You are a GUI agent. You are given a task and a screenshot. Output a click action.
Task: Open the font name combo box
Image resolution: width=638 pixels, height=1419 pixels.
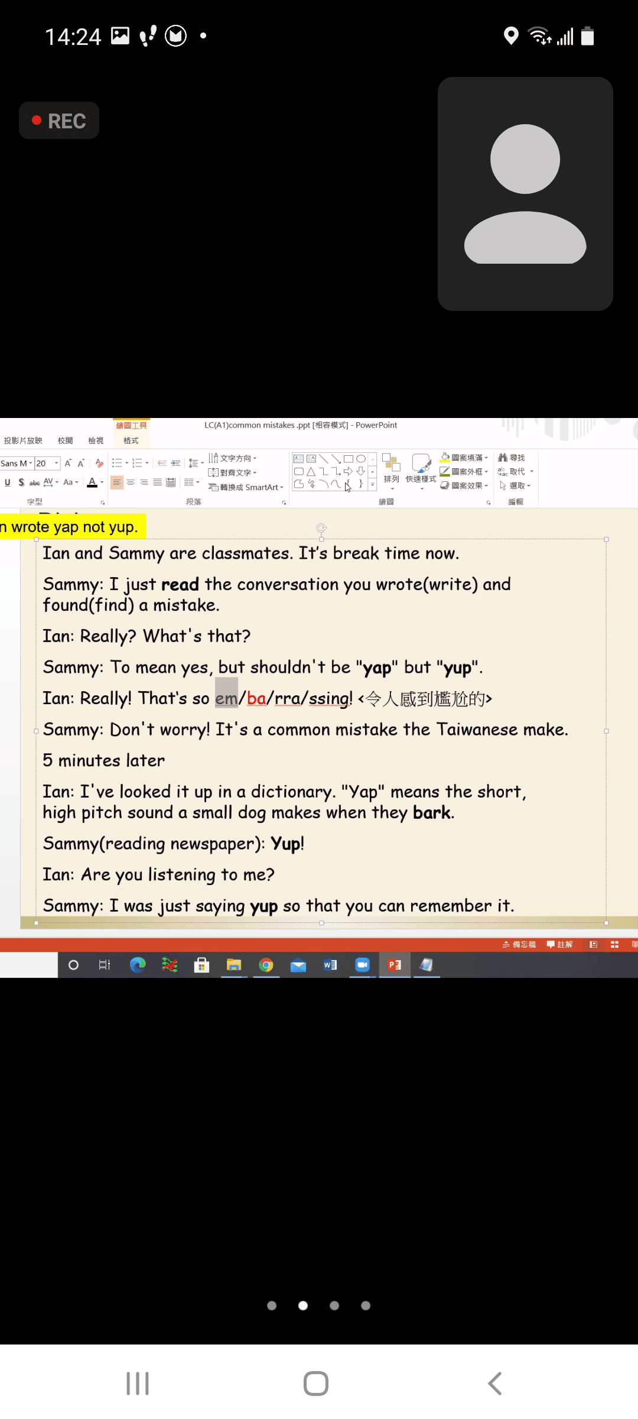click(x=17, y=463)
